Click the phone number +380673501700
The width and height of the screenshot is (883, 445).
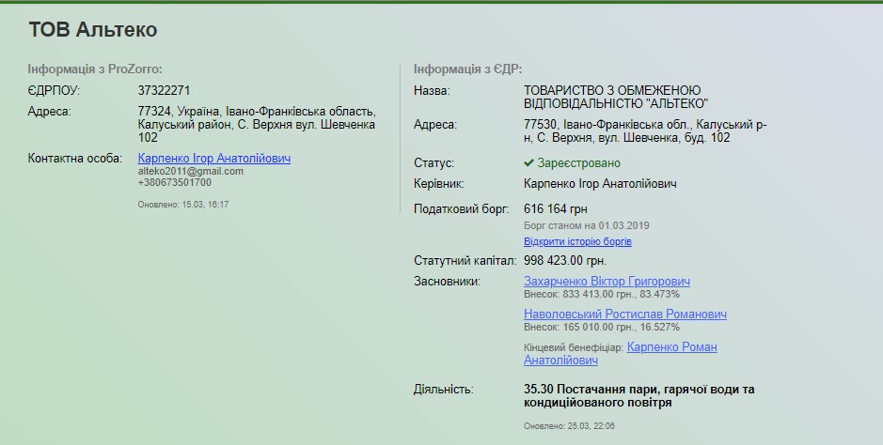tap(174, 182)
